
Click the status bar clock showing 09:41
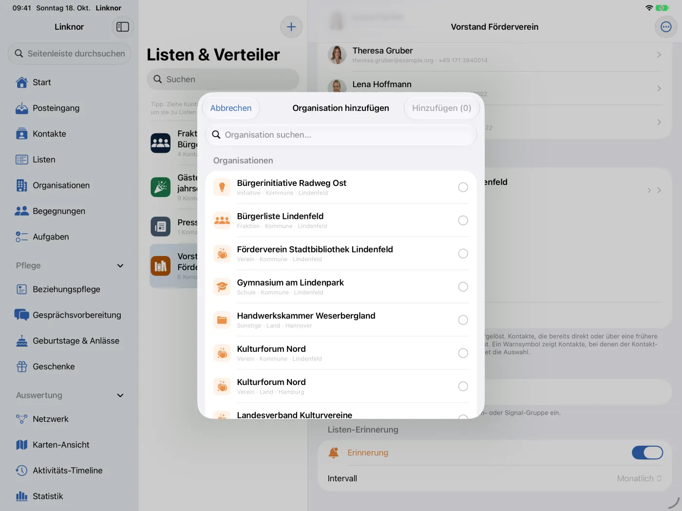pos(21,8)
